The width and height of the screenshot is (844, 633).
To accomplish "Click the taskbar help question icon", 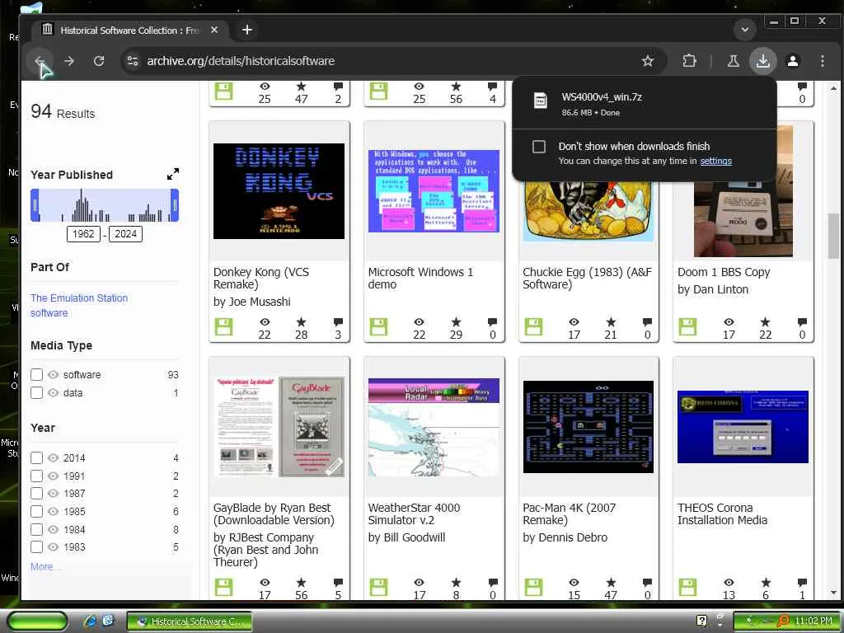I will click(x=701, y=621).
